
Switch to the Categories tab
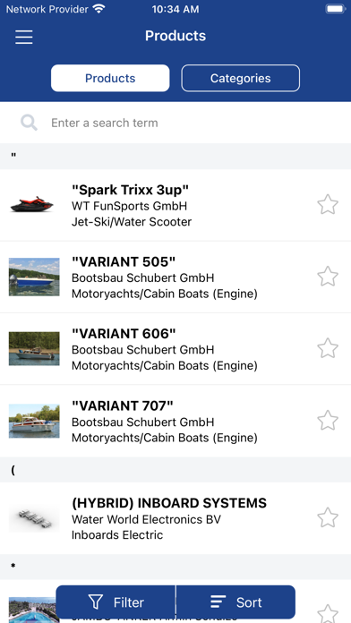click(x=241, y=78)
